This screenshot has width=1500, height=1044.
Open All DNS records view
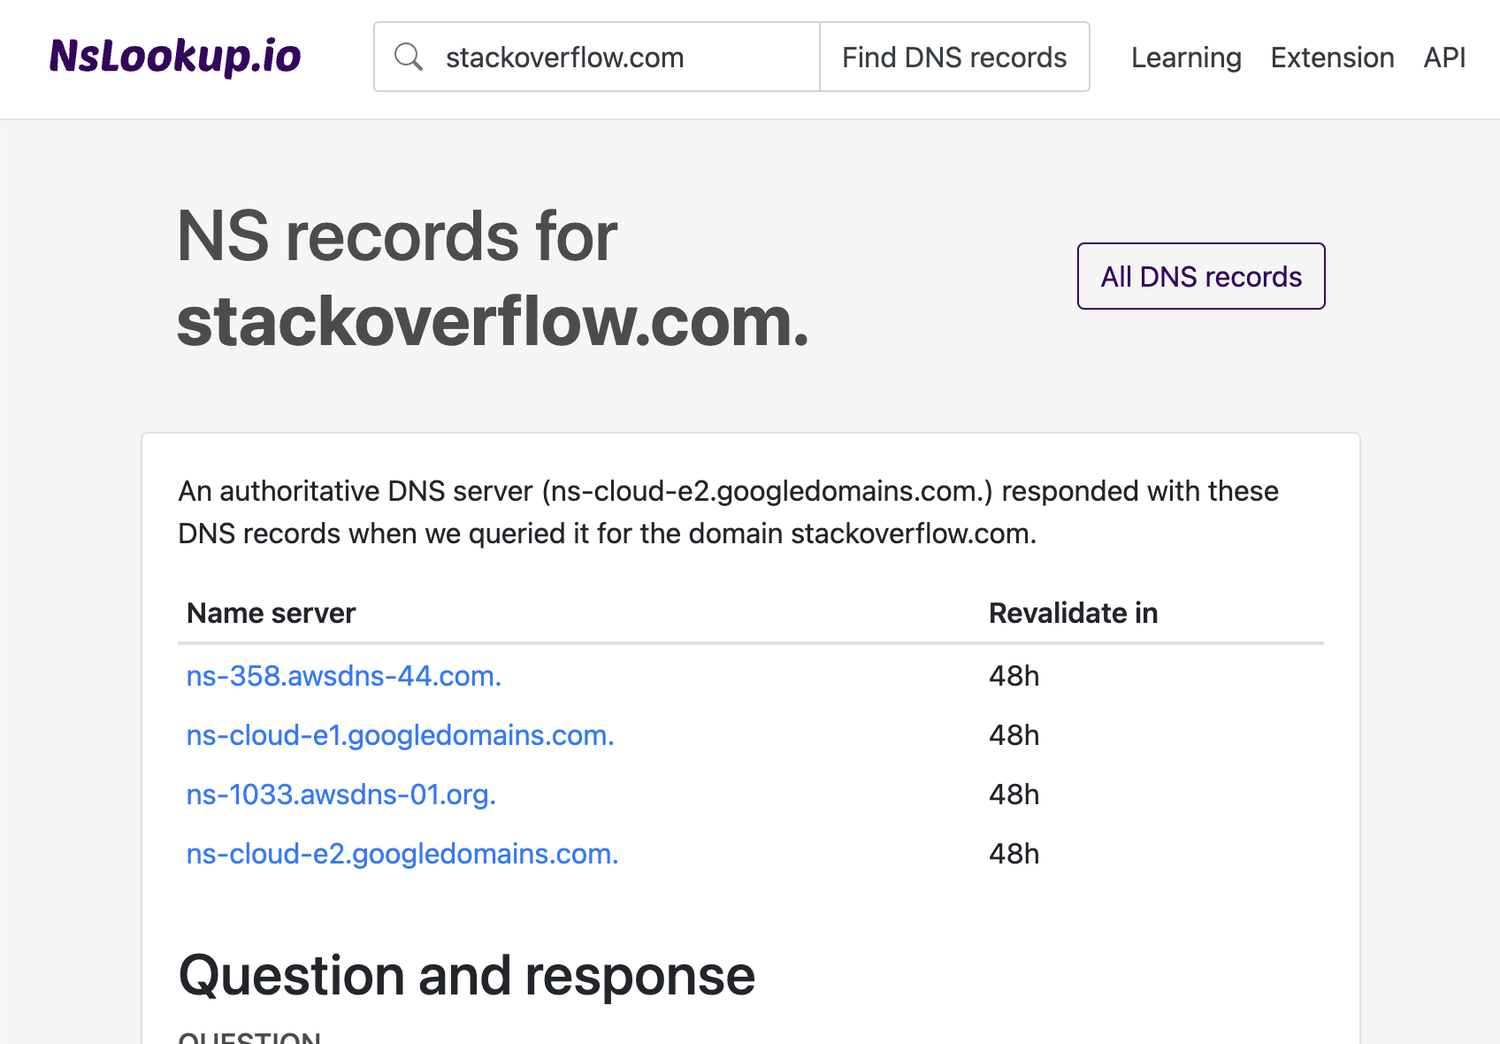(x=1200, y=276)
